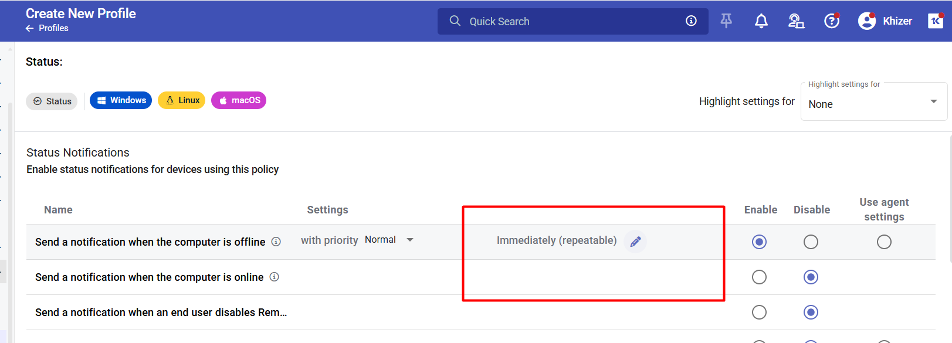Click in the Quick Search field
The image size is (952, 343).
(563, 22)
